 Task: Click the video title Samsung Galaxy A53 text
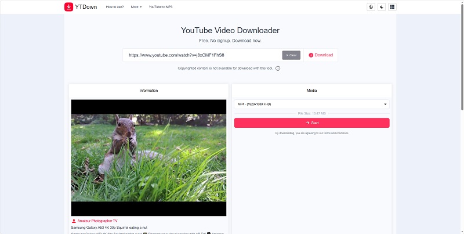pyautogui.click(x=109, y=228)
